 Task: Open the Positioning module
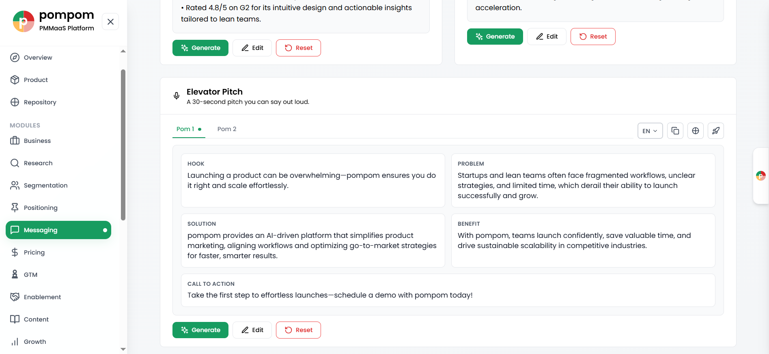click(58, 208)
